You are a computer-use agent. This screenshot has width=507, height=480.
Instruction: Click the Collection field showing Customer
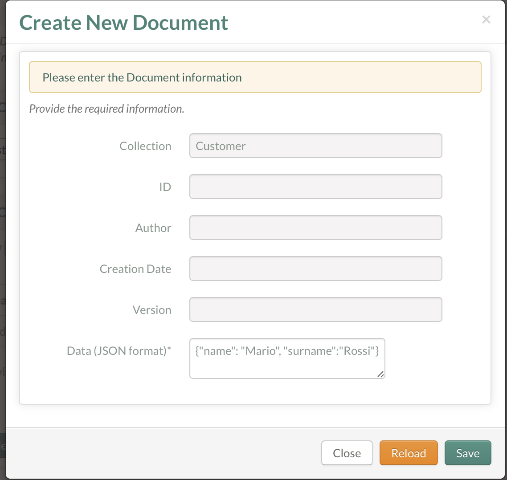(x=315, y=146)
